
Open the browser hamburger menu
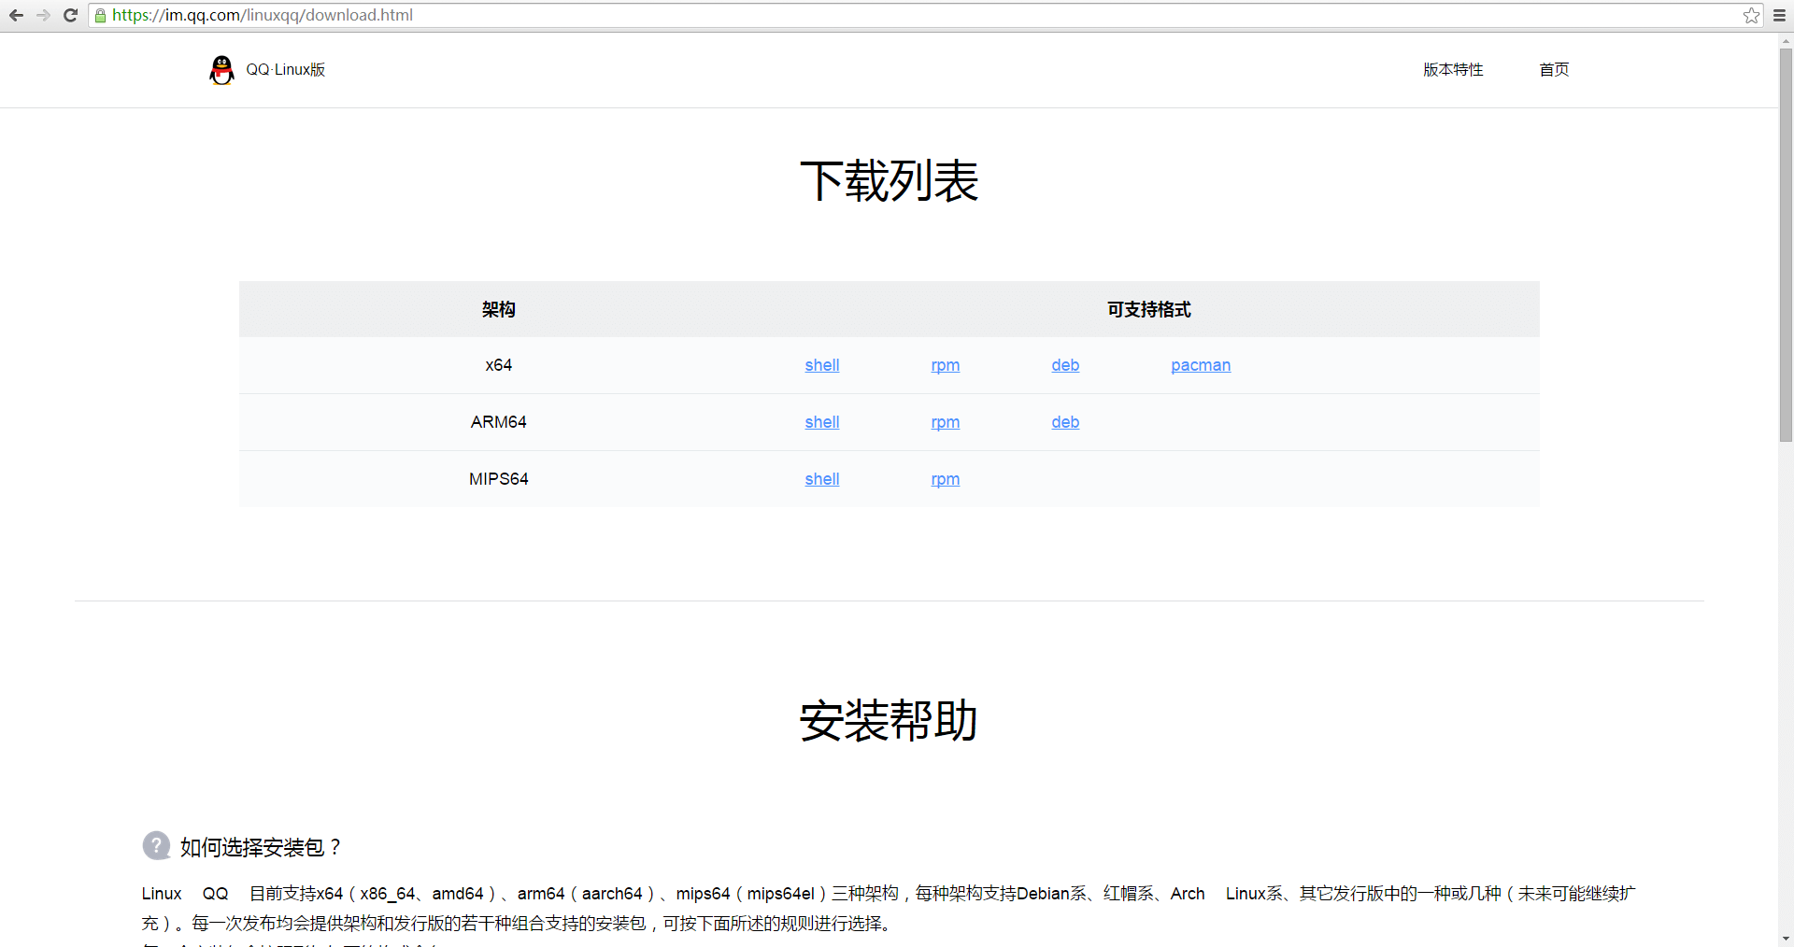(1779, 15)
